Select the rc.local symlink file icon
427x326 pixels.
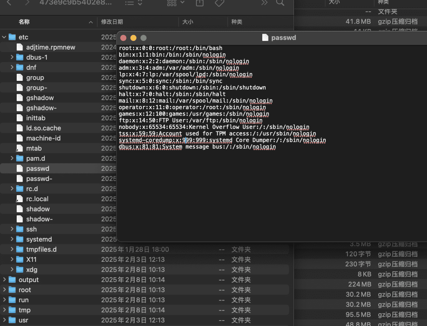tap(20, 199)
